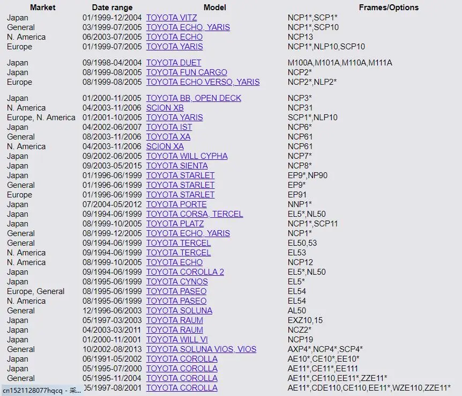The width and height of the screenshot is (462, 396).
Task: Open TOYOTA WILL CYPHA link
Action: (x=187, y=156)
